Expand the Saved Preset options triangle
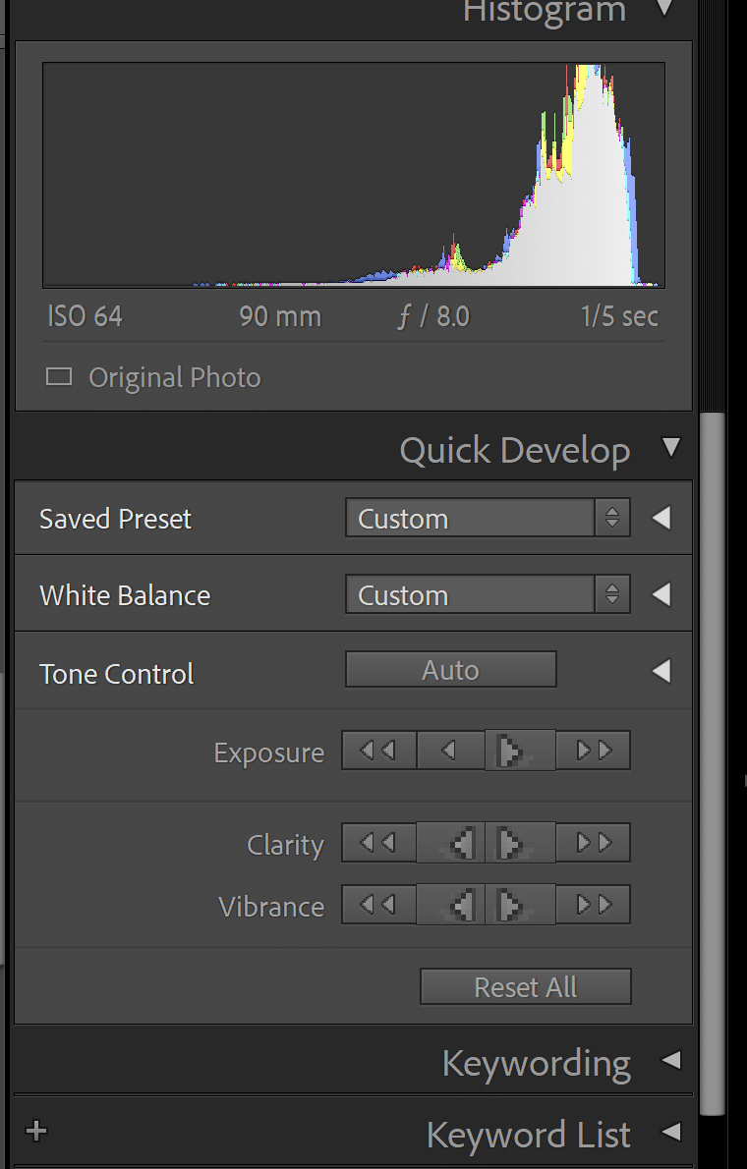The width and height of the screenshot is (747, 1169). pos(661,518)
